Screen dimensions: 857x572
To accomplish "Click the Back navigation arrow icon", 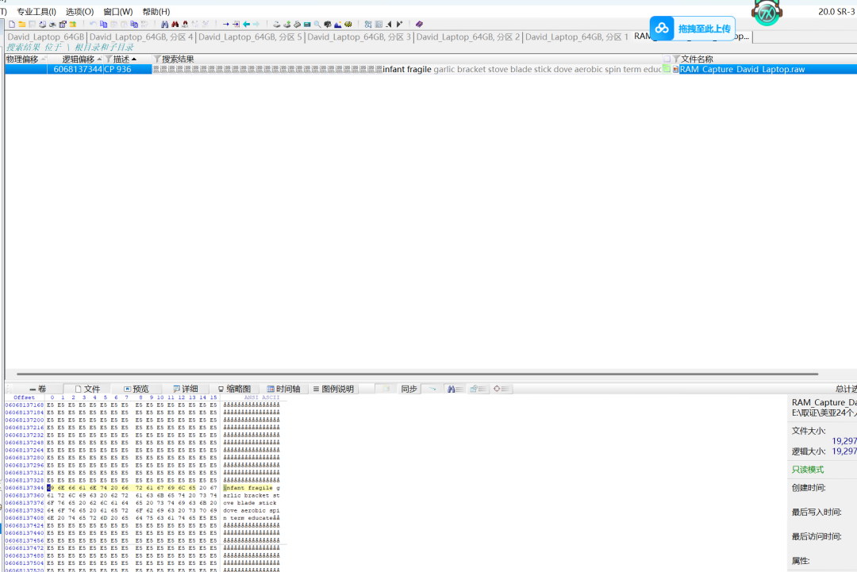I will [x=247, y=24].
